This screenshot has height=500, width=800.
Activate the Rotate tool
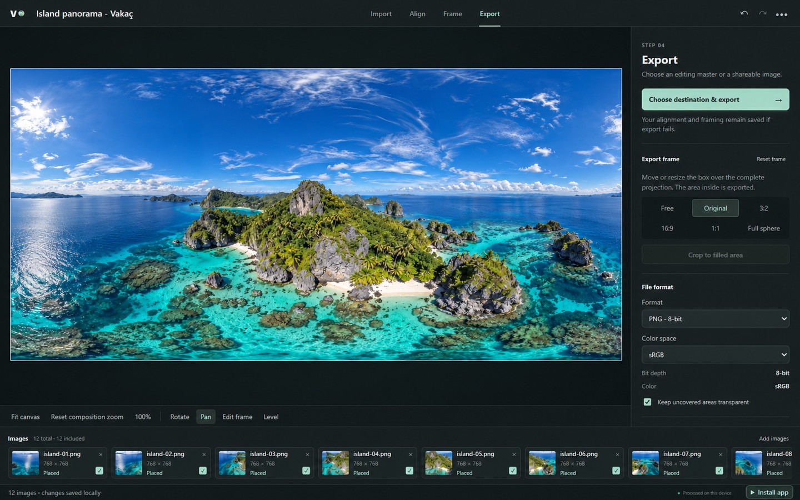(179, 417)
